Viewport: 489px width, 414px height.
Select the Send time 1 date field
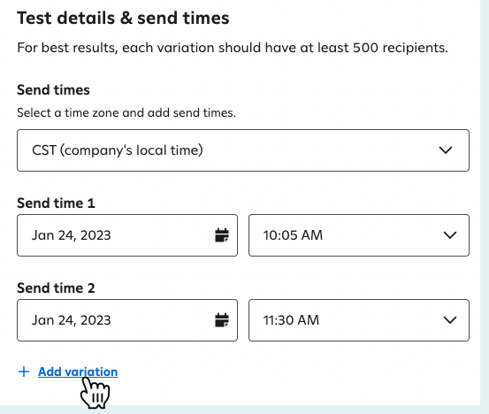point(127,235)
